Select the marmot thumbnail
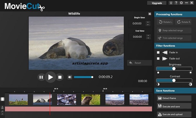This screenshot has width=196, height=118. [x=91, y=100]
